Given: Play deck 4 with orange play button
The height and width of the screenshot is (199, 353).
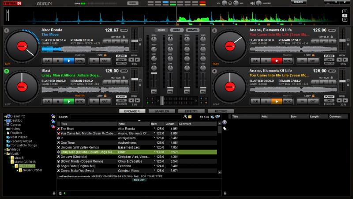Looking at the screenshot, I should click(x=277, y=101).
